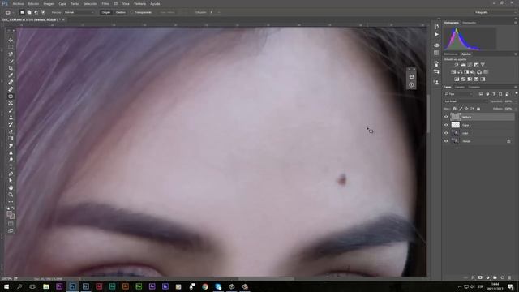The width and height of the screenshot is (519, 292).
Task: Add Color Balance adjustment icon
Action: pyautogui.click(x=460, y=72)
